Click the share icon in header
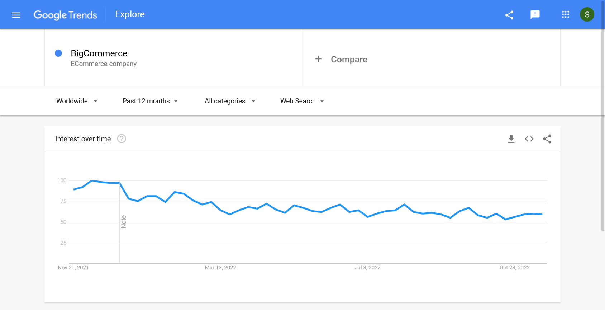 (x=509, y=15)
